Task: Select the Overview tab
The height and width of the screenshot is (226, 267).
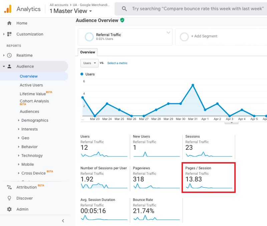Action: 87,52
